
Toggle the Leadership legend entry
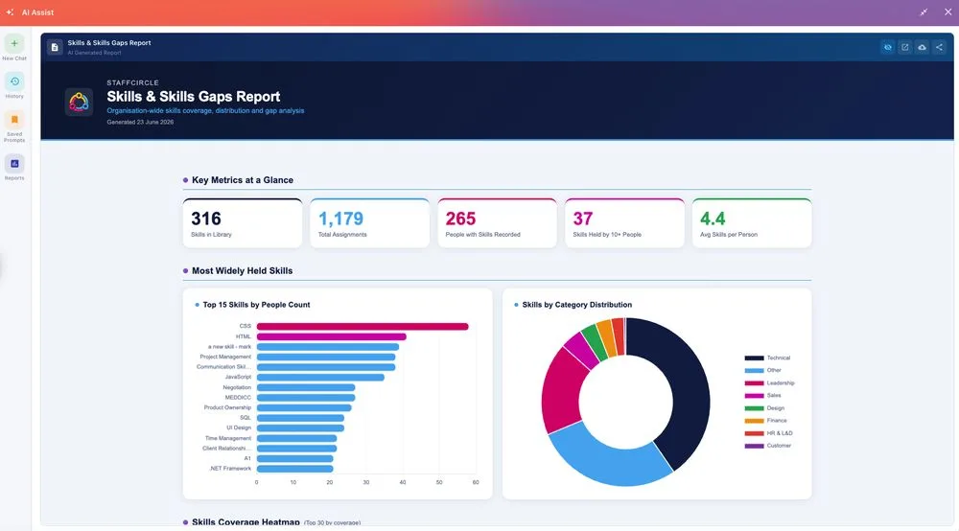click(769, 383)
